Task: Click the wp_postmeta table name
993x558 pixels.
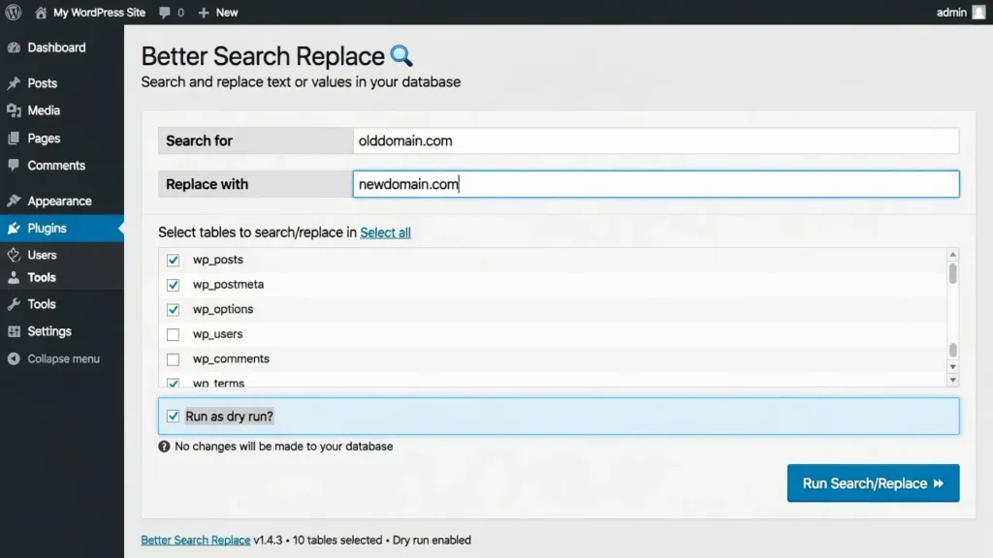Action: click(x=229, y=285)
